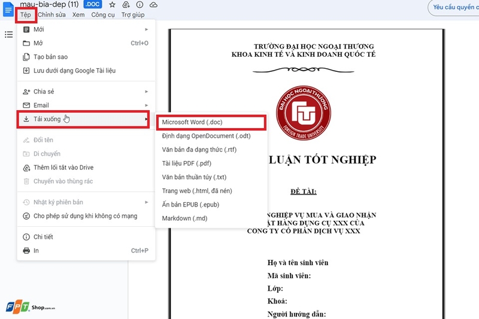Open the Tệp menu
Screen dimensions: 479x319
click(x=26, y=14)
